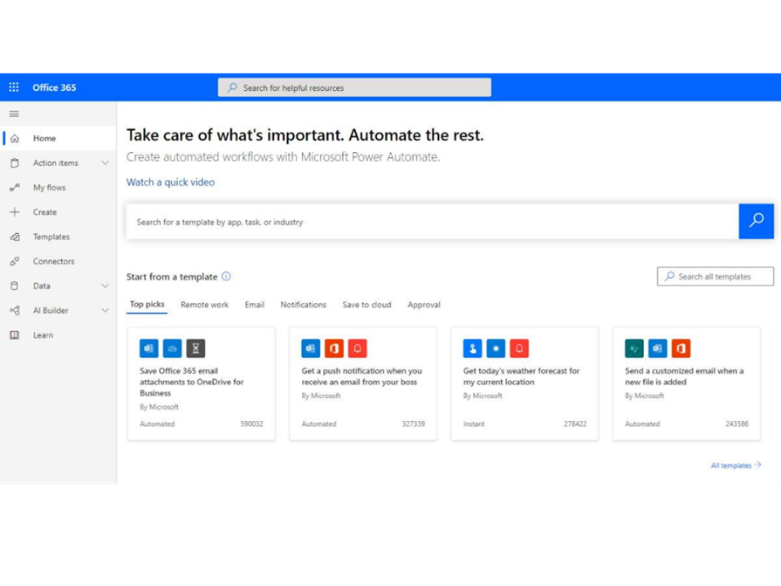Expand the AI Builder chevron
This screenshot has height=586, width=781.
click(105, 310)
